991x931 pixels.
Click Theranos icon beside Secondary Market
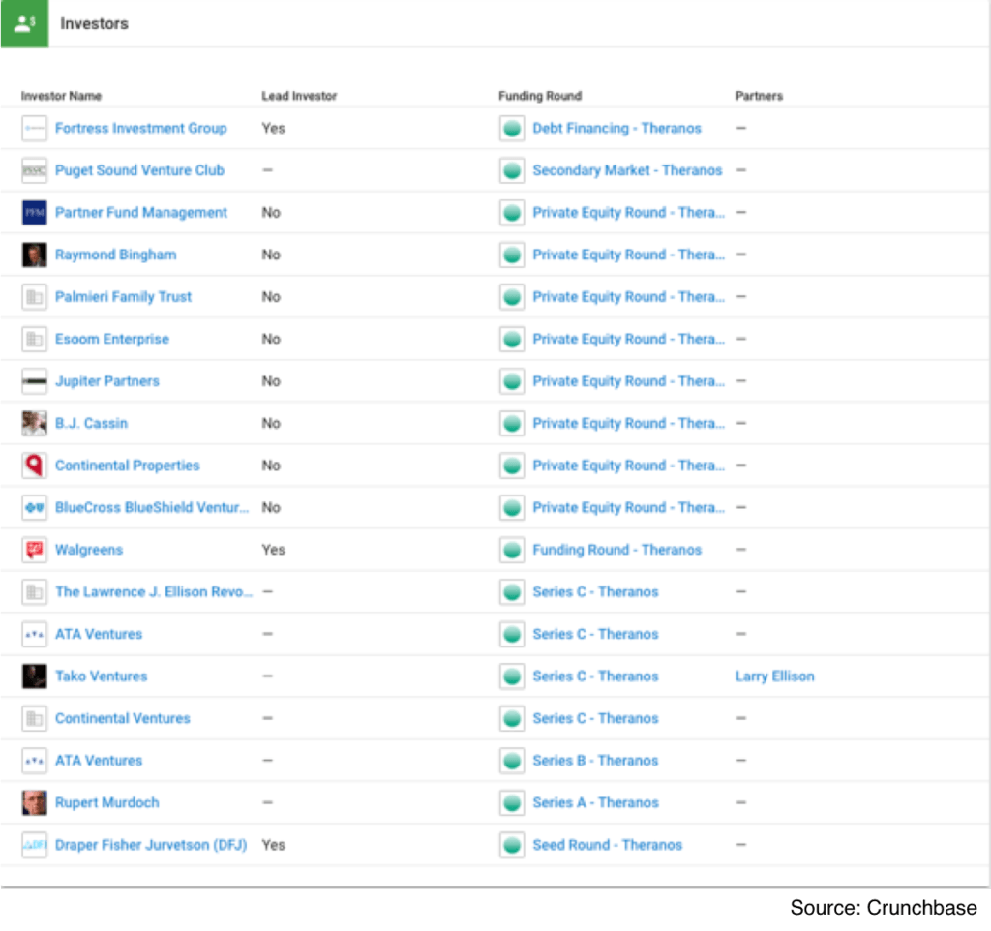click(x=512, y=170)
